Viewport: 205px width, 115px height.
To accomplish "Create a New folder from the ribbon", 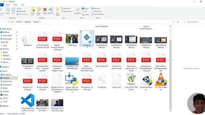I will point(58,11).
